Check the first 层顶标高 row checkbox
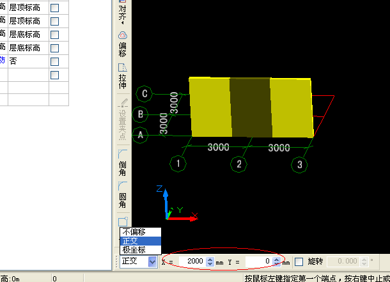 pyautogui.click(x=54, y=7)
